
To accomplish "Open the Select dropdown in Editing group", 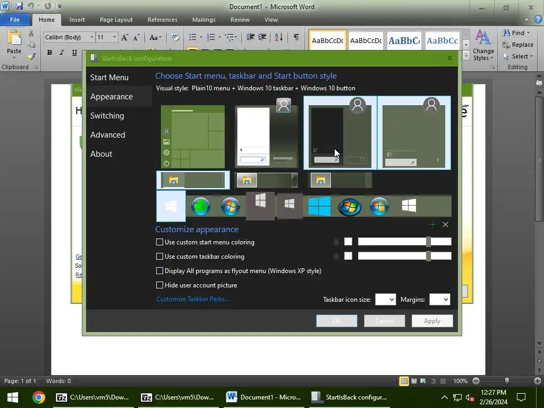I will [518, 56].
